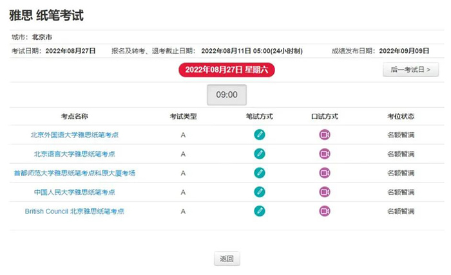Screen dimensions: 451x275
Task: Go to next test date 后一考试日
Action: tap(410, 69)
